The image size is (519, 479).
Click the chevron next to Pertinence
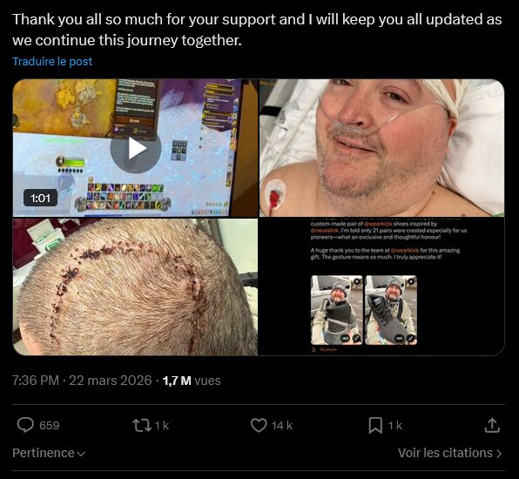coord(81,454)
